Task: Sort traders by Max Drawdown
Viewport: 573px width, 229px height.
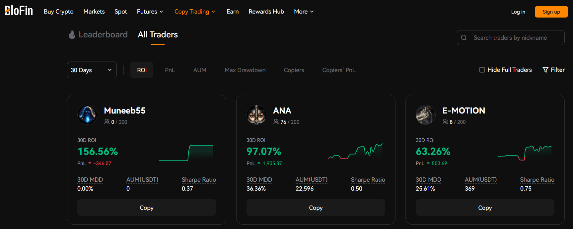Action: coord(245,70)
